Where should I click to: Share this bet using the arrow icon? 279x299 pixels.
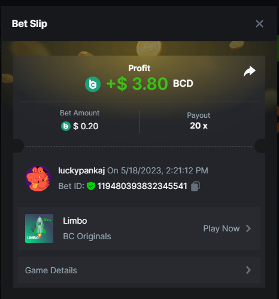click(250, 71)
